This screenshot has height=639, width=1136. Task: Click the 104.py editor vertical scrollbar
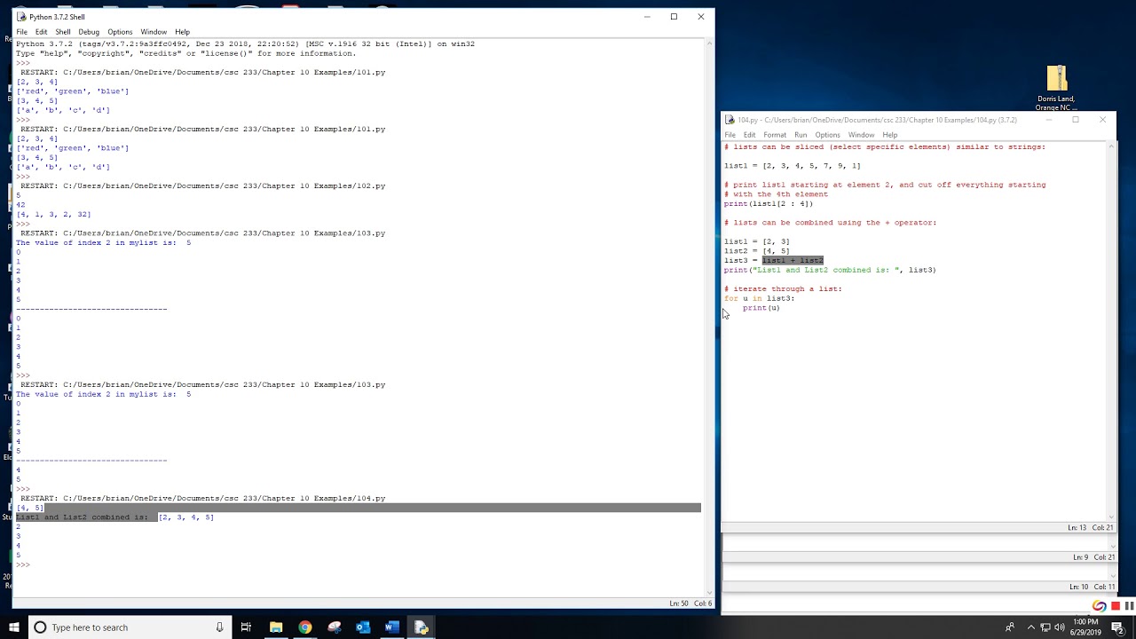pyautogui.click(x=1112, y=330)
